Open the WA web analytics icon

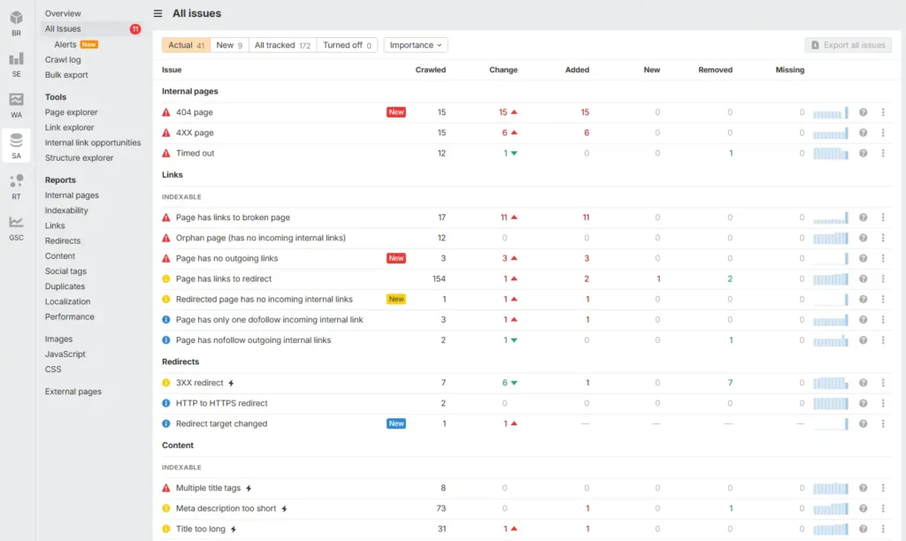click(16, 105)
